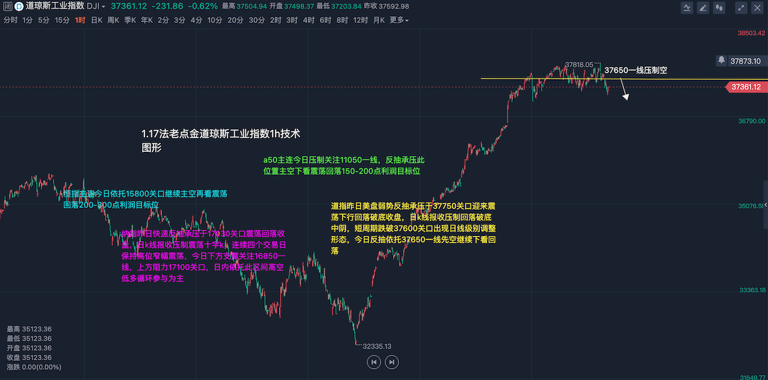Close the chart panel
The height and width of the screenshot is (380, 768).
coord(757,8)
